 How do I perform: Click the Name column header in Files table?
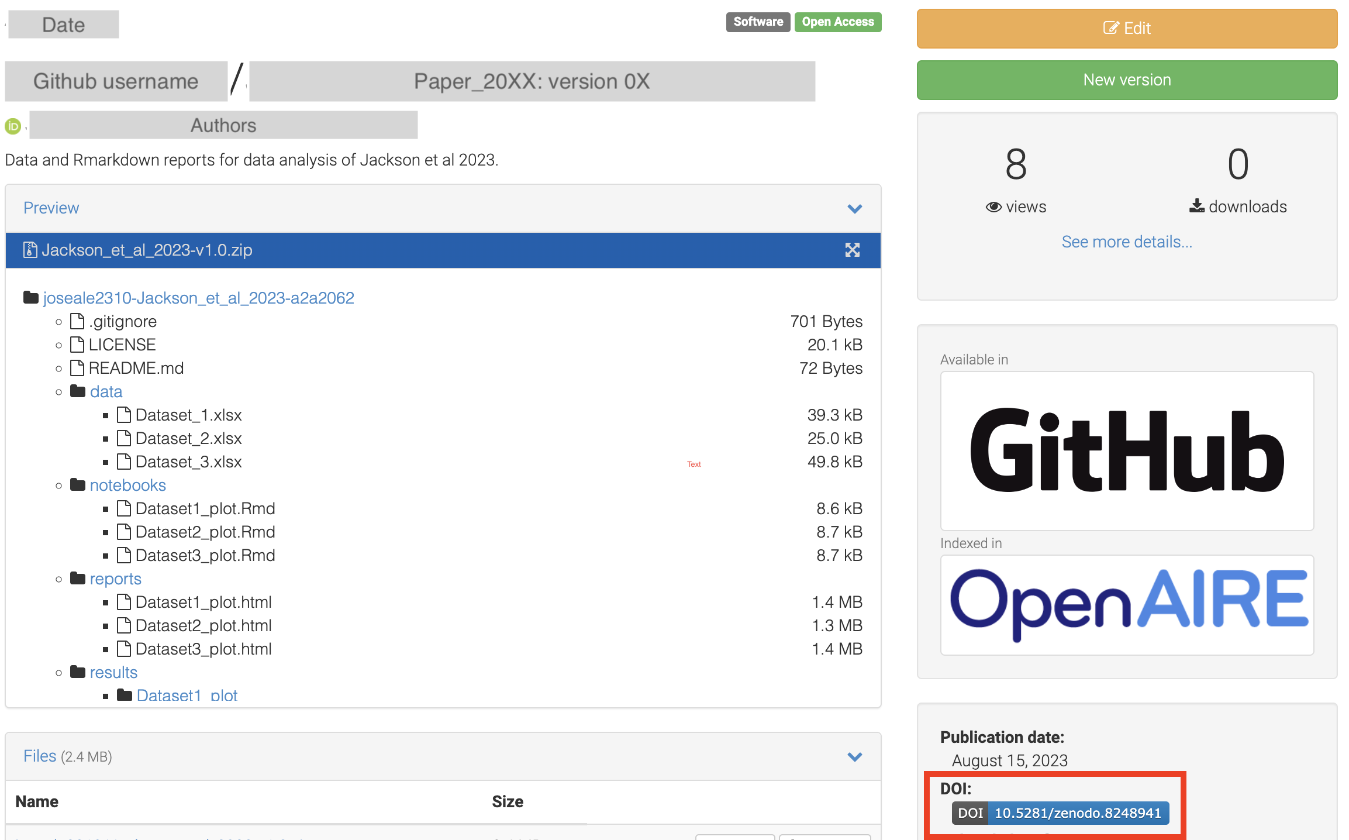pos(37,801)
